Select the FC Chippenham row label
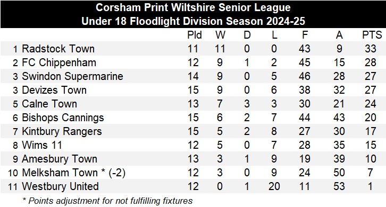The width and height of the screenshot is (386, 207). [x=59, y=62]
